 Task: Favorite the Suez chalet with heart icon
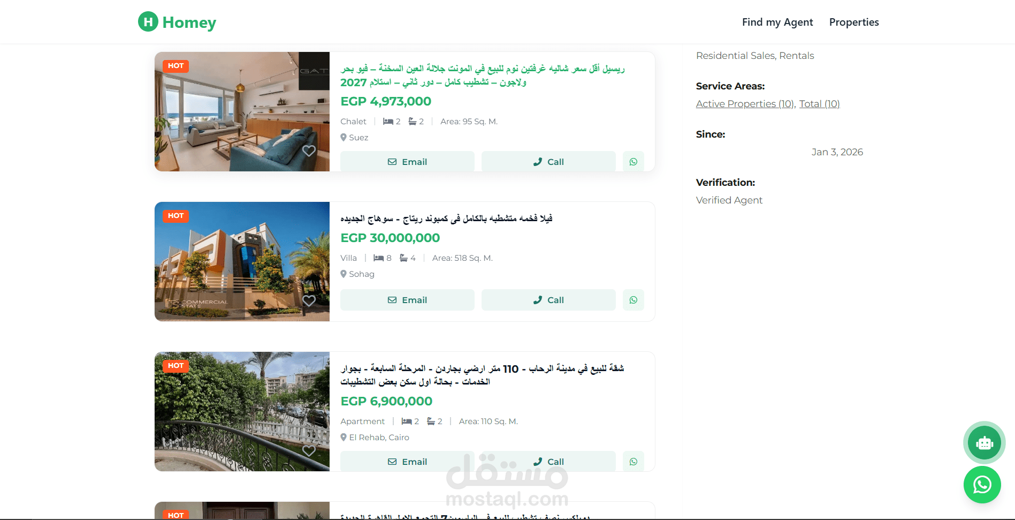tap(309, 150)
